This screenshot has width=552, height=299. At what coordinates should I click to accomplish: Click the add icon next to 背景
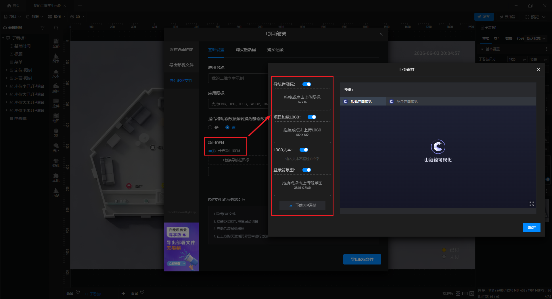click(x=142, y=292)
